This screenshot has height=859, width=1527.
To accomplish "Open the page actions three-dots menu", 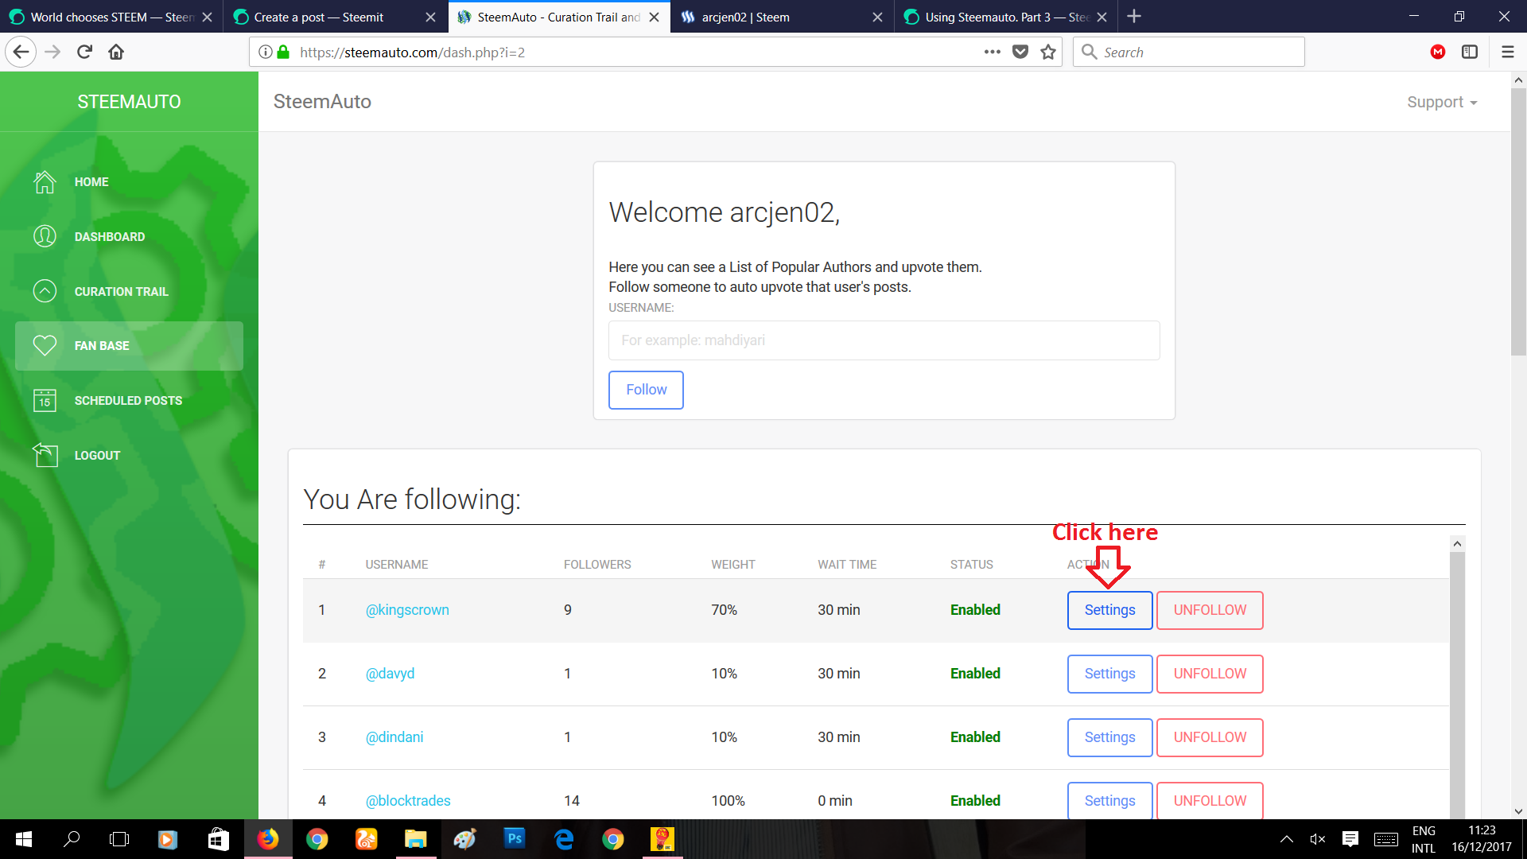I will point(992,52).
